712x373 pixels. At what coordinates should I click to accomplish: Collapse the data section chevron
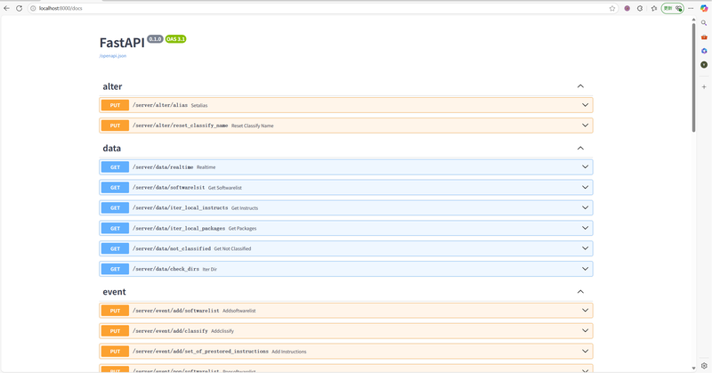tap(580, 148)
